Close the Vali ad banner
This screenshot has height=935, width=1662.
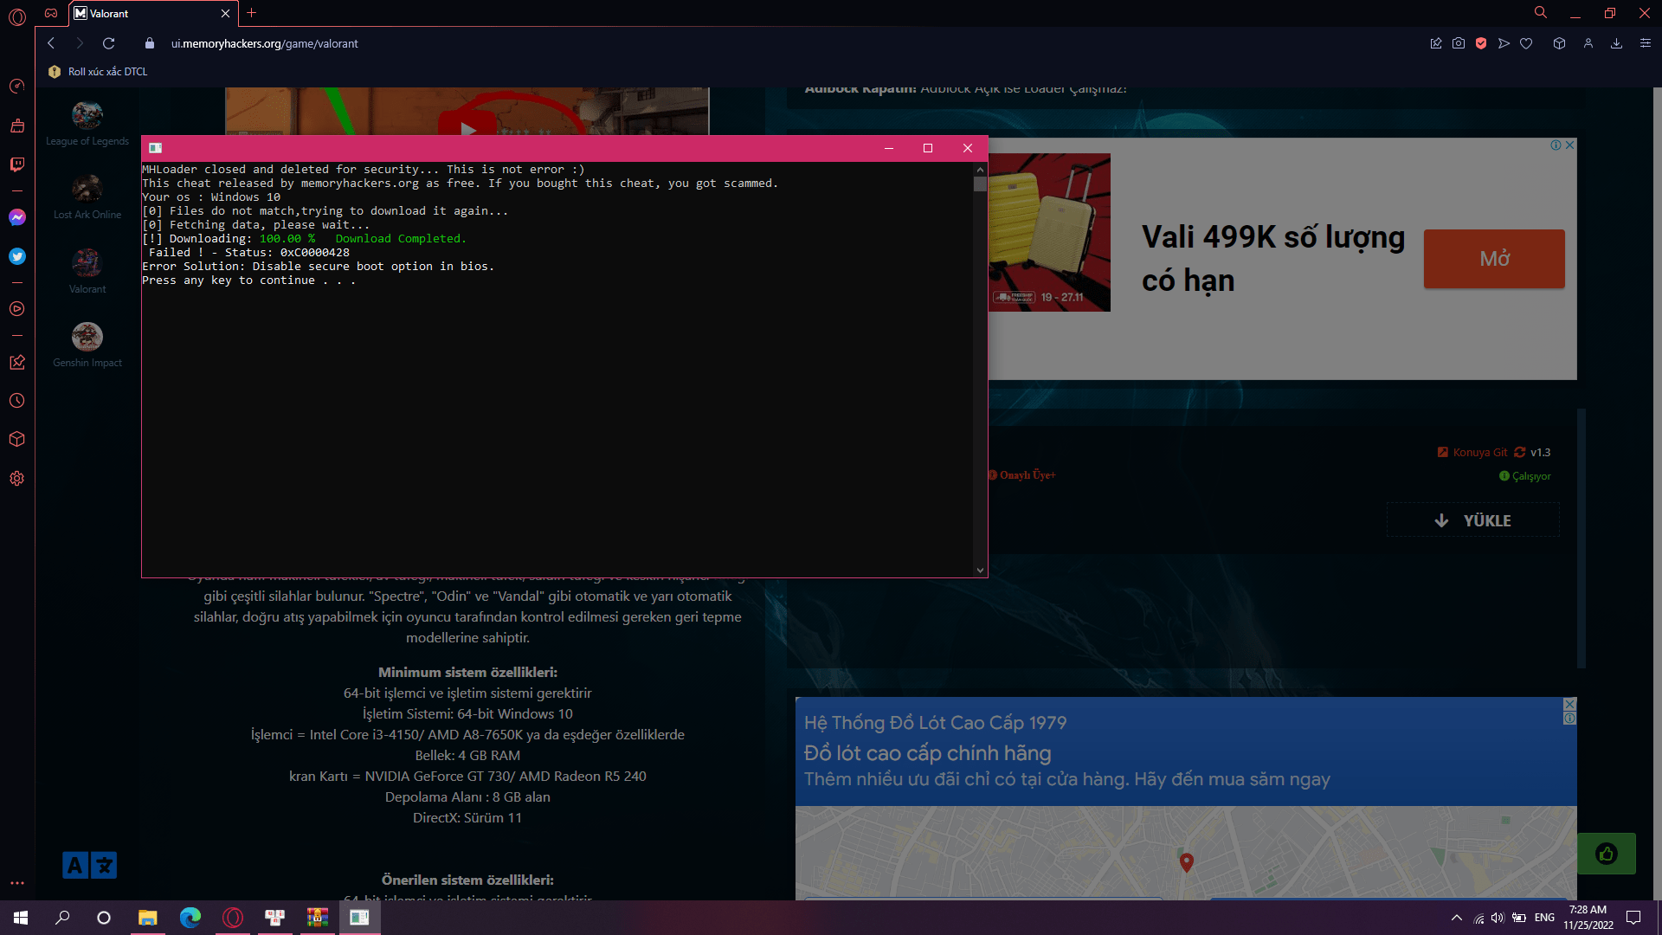pyautogui.click(x=1570, y=145)
